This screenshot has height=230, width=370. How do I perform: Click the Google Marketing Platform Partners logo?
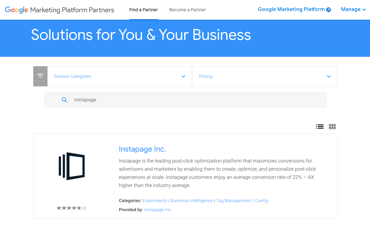(x=60, y=10)
